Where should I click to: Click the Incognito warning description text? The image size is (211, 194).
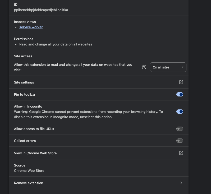coord(88,114)
